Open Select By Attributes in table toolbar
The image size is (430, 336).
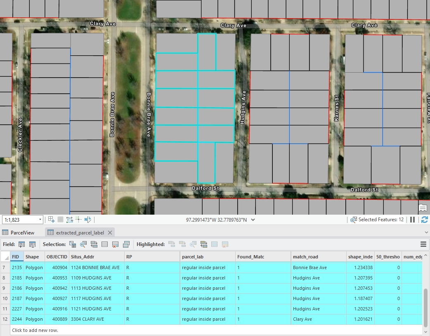coord(73,244)
